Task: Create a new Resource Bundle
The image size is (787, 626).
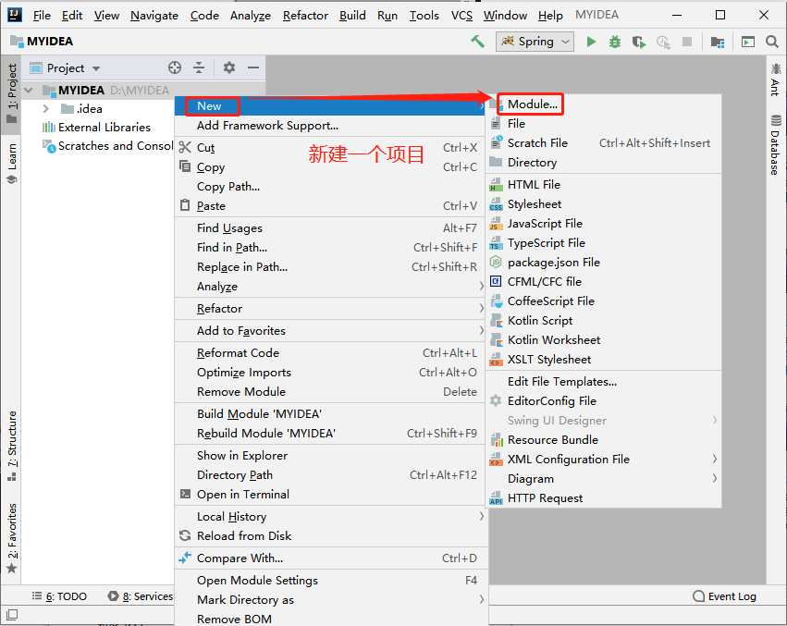Action: pos(604,440)
